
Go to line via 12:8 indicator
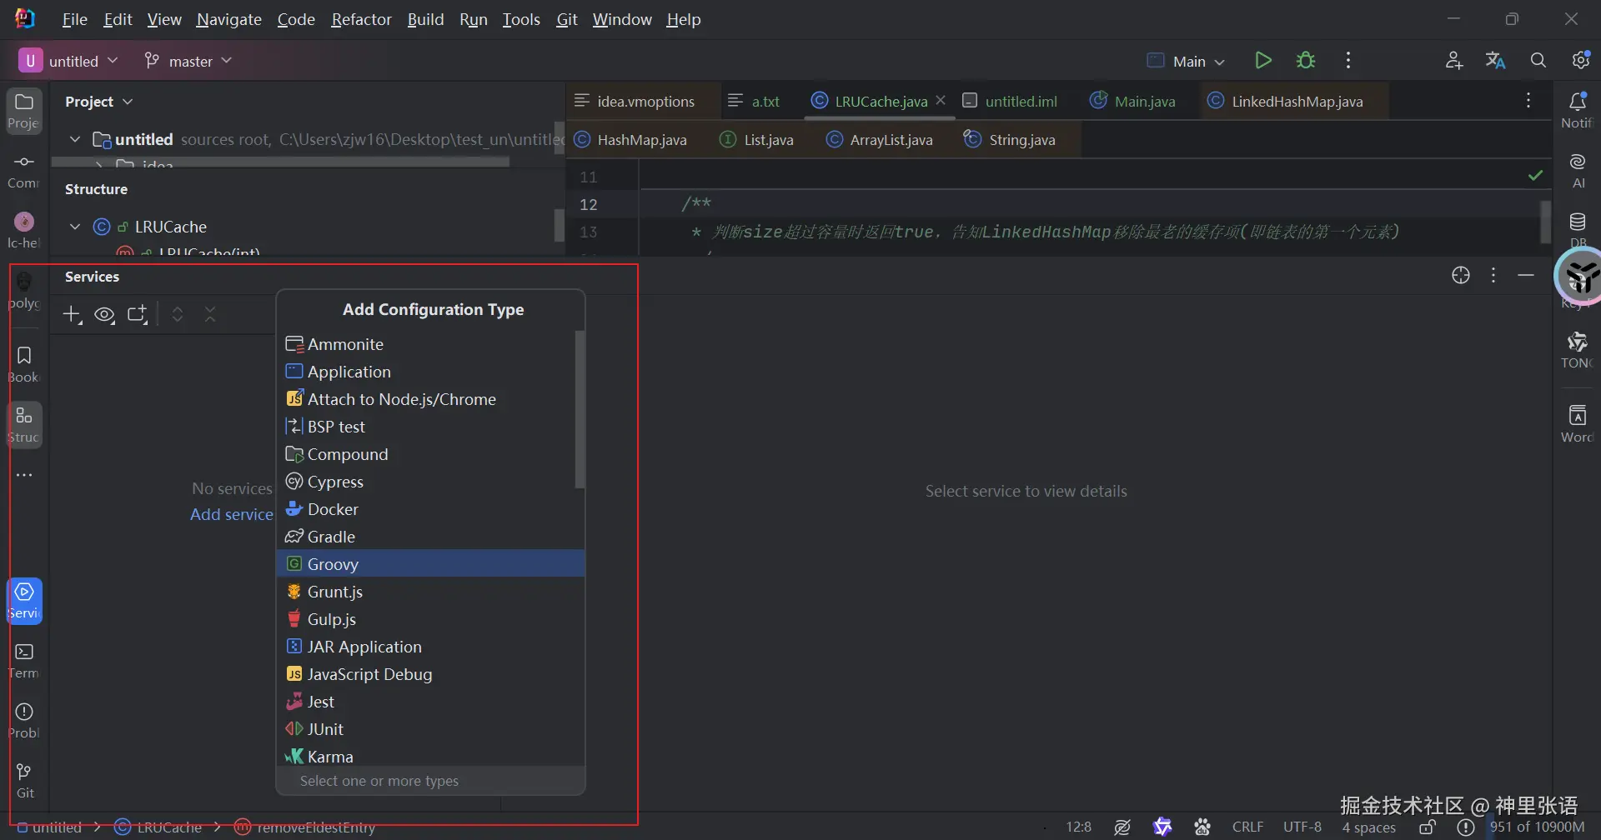[1078, 827]
